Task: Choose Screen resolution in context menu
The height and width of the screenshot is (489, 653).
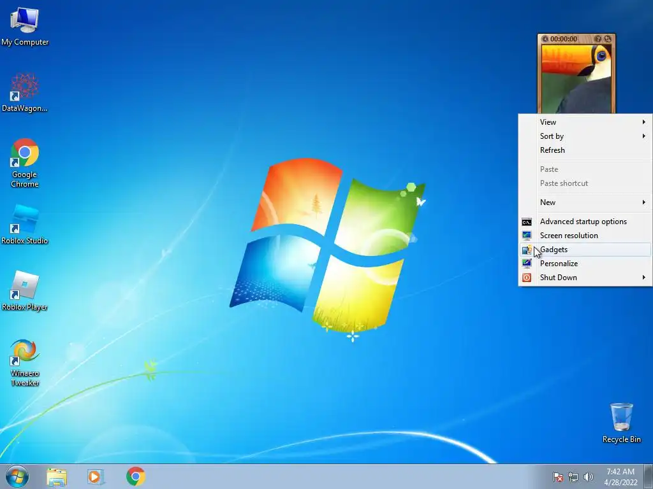Action: 585,236
